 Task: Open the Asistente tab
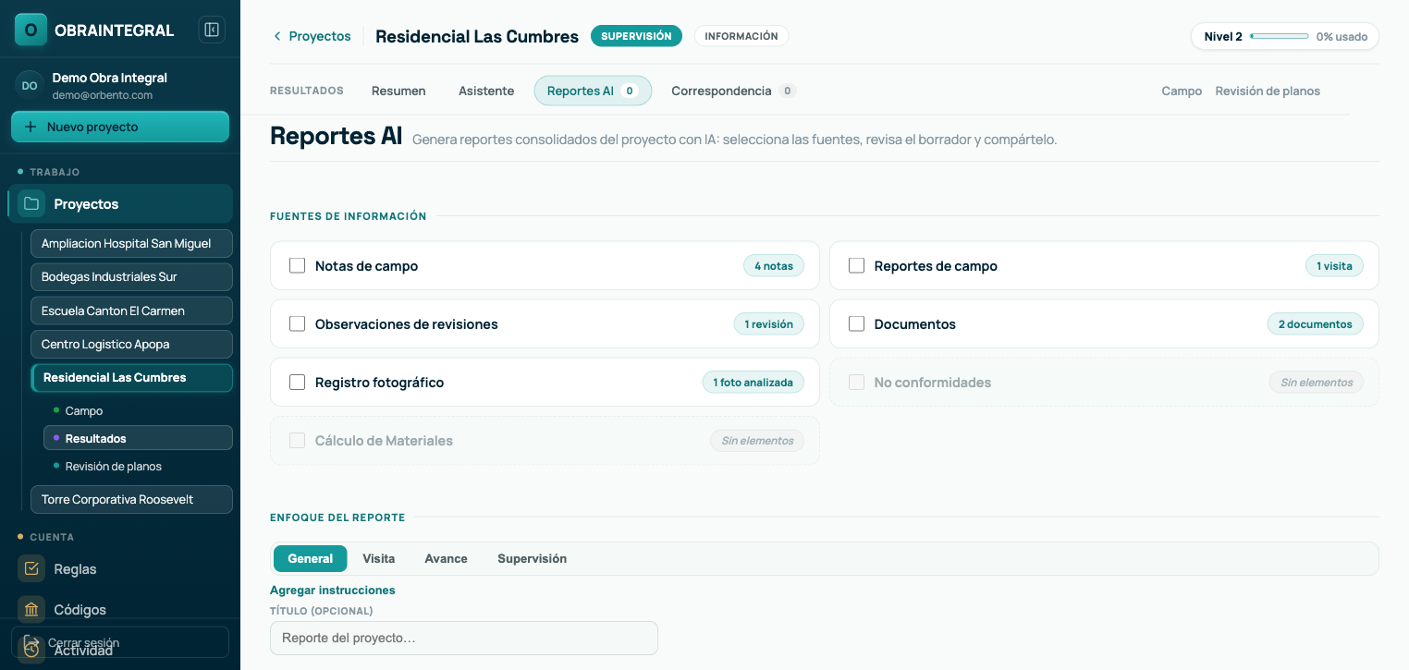tap(486, 91)
